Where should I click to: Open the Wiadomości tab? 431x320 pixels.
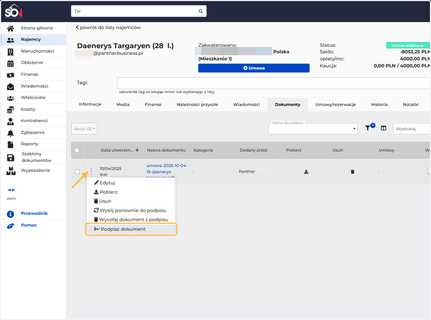[x=246, y=105]
